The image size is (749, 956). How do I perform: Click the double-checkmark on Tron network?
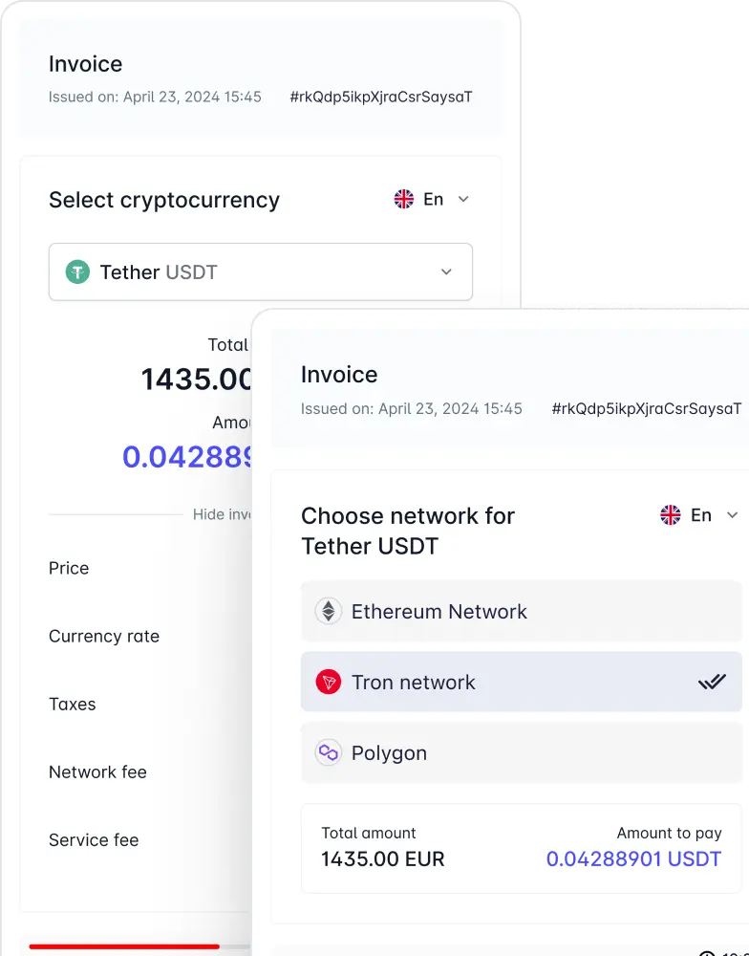[712, 683]
